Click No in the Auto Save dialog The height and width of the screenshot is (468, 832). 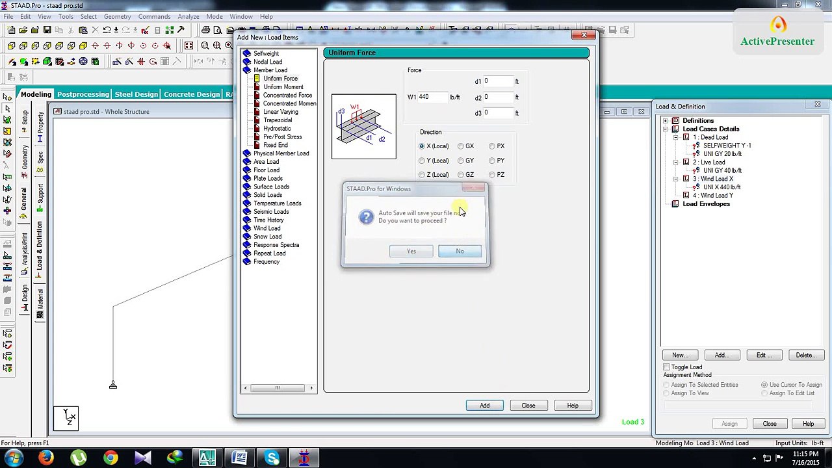(x=460, y=252)
